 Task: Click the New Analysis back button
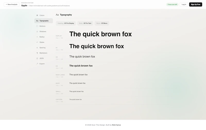pos(12,4)
